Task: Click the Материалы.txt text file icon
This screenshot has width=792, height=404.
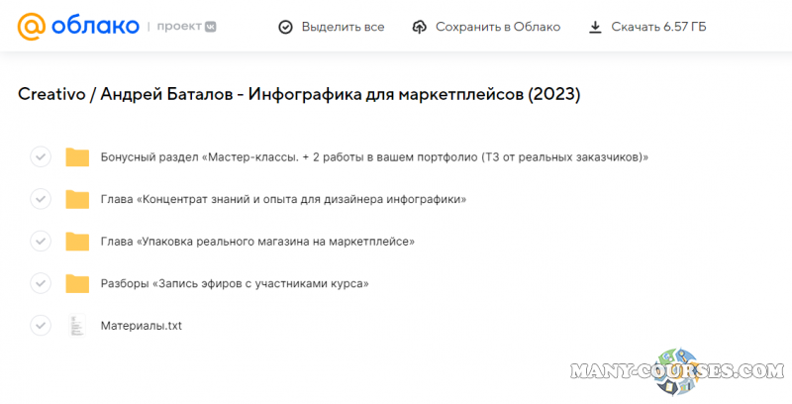Action: [77, 326]
